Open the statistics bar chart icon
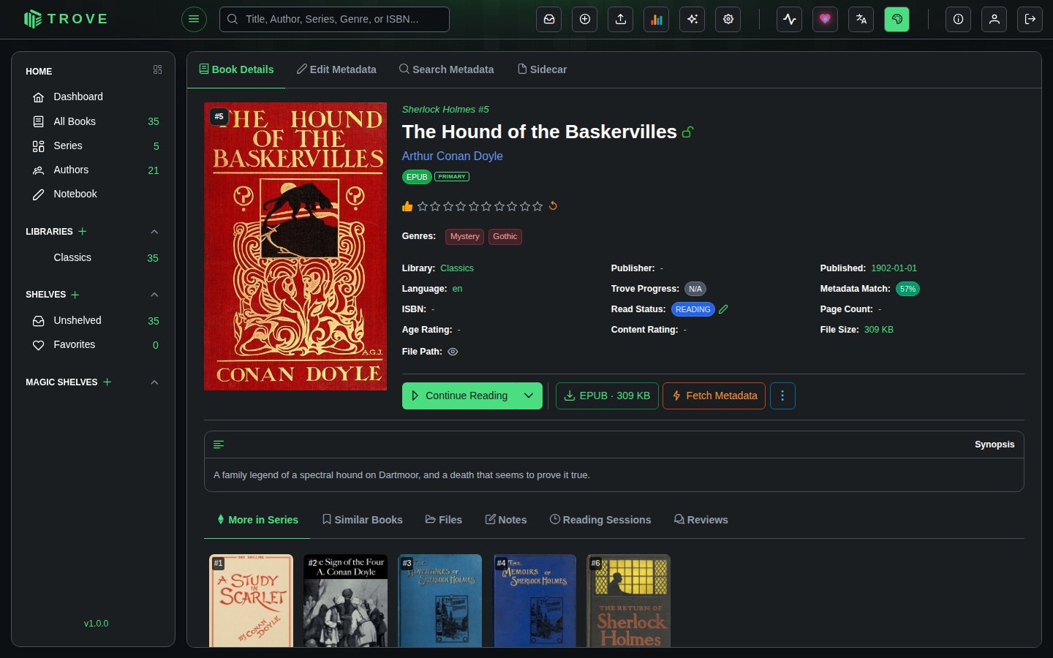The width and height of the screenshot is (1053, 658). [x=657, y=19]
